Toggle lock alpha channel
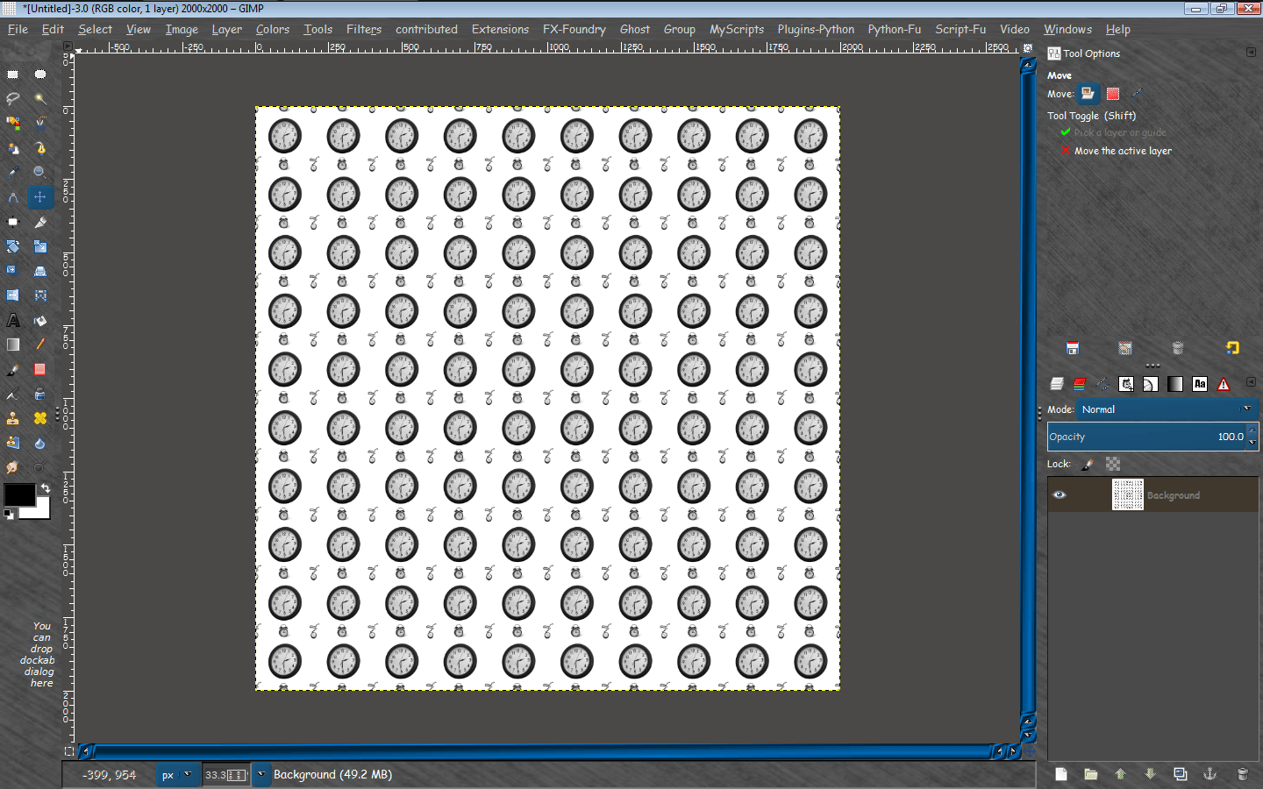 (1112, 464)
